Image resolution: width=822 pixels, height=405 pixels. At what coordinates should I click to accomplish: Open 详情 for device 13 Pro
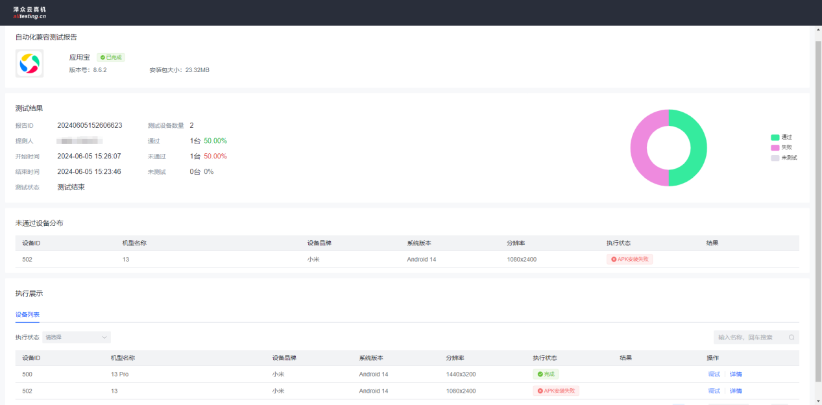736,374
